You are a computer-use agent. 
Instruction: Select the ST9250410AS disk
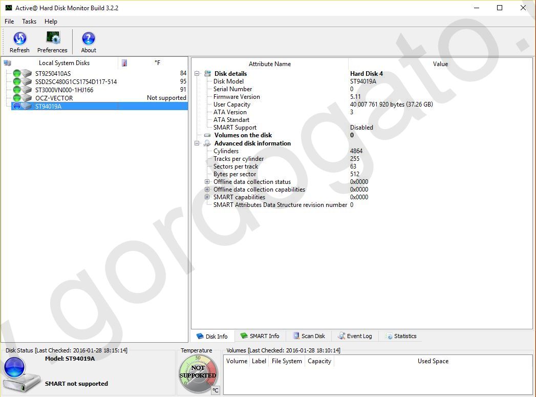pyautogui.click(x=53, y=73)
